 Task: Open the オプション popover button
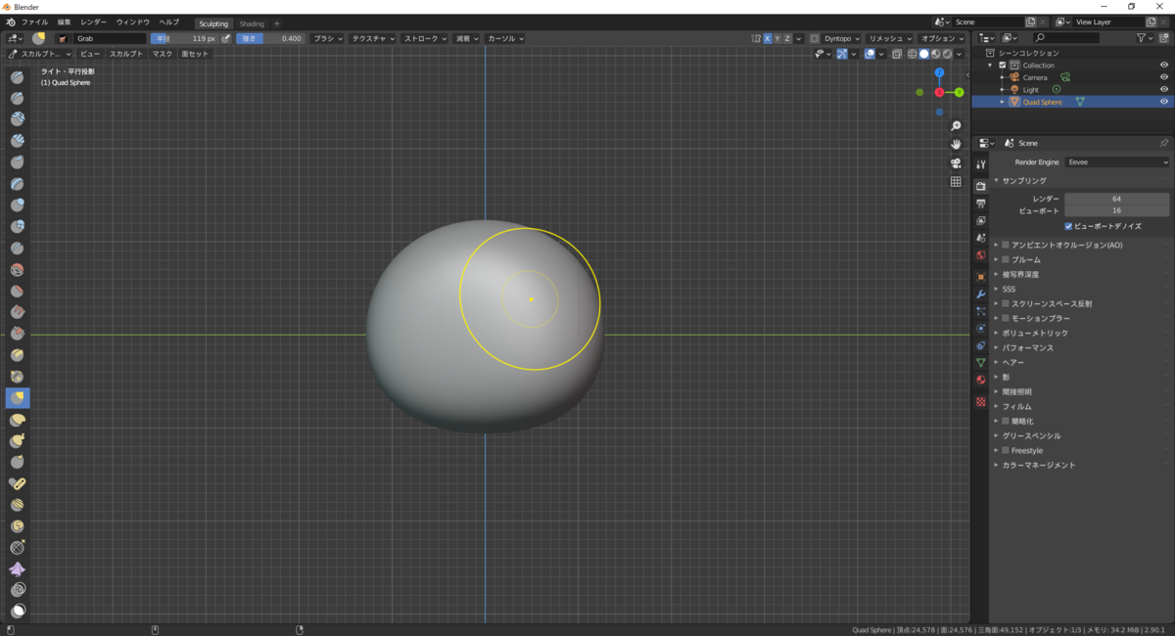click(x=944, y=39)
